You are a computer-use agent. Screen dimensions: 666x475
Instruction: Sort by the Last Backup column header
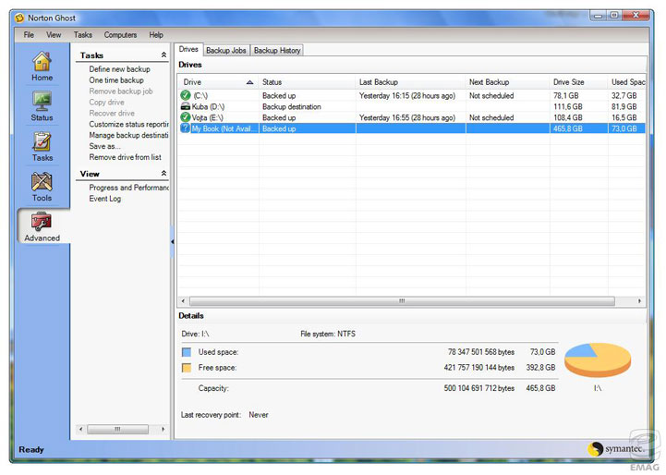pos(410,82)
